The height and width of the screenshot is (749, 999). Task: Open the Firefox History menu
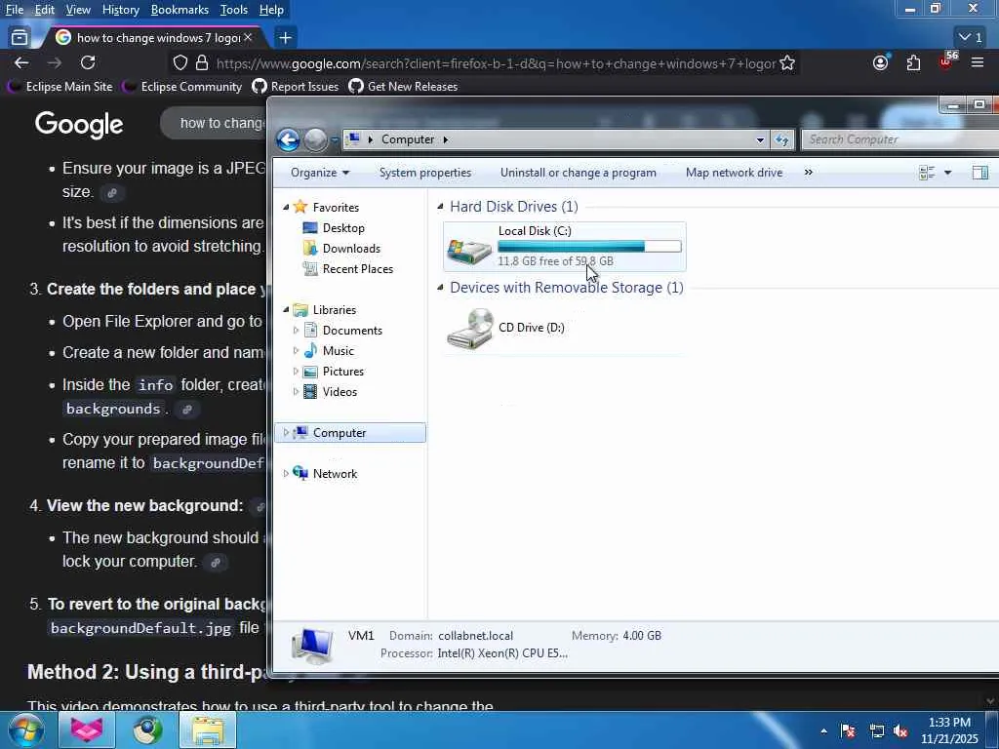point(120,10)
